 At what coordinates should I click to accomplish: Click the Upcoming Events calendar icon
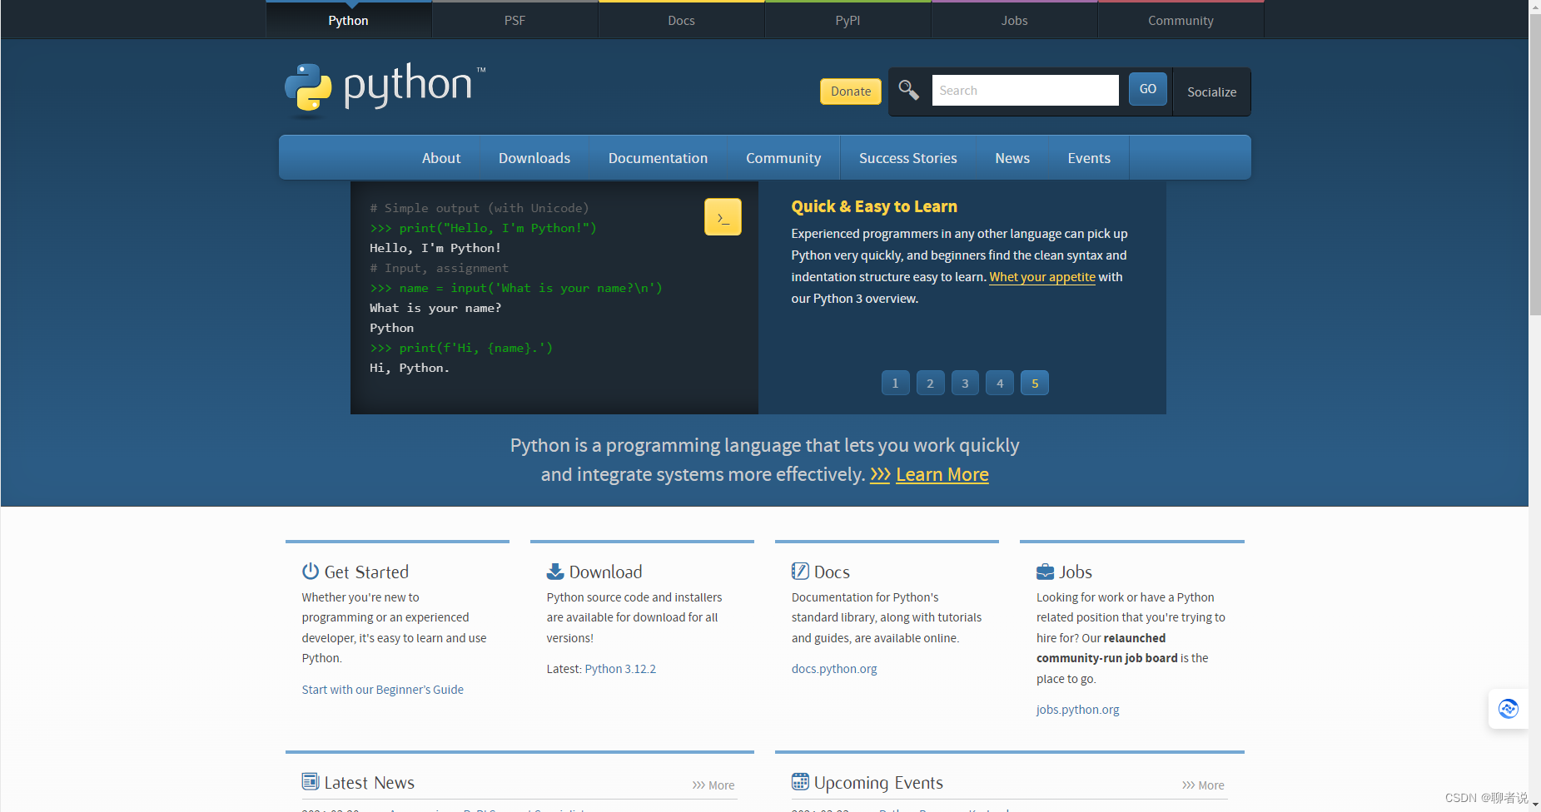pos(800,781)
